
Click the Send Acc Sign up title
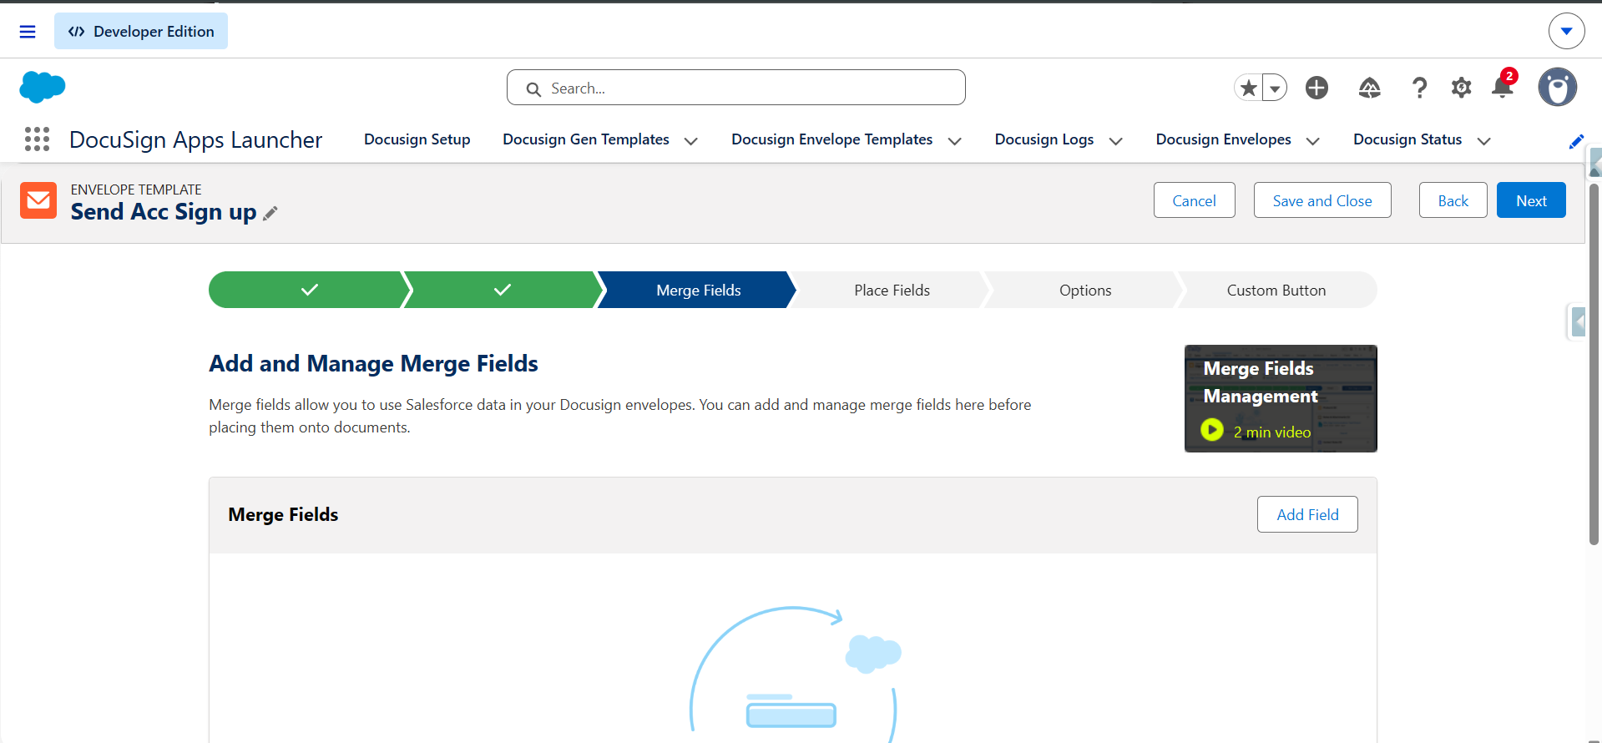[164, 212]
